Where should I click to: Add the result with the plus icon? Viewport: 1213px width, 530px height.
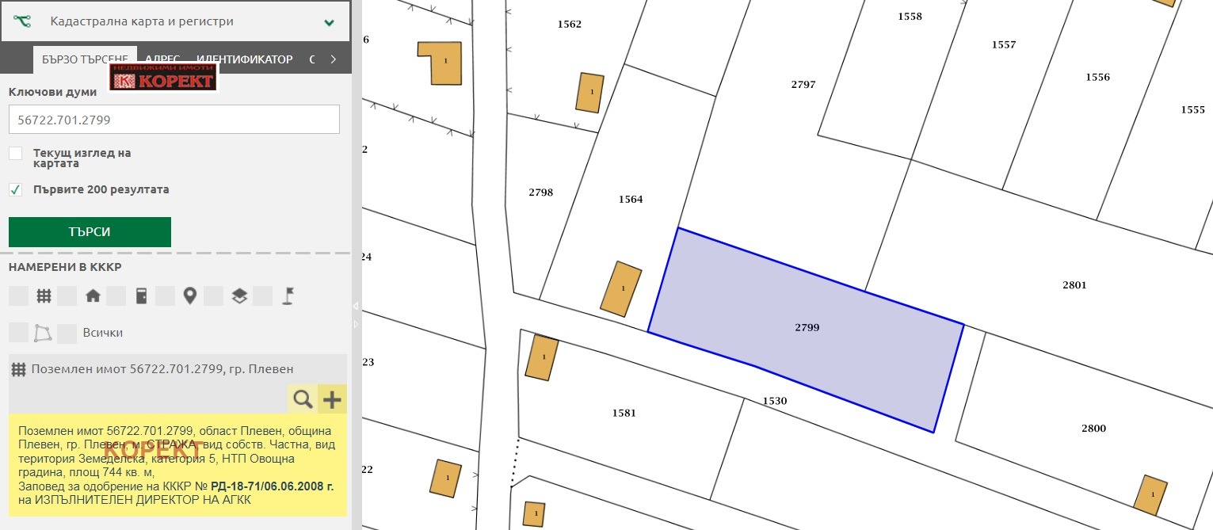333,399
